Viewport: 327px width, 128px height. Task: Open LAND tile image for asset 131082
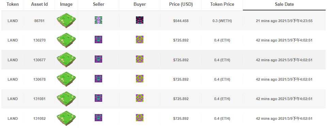click(x=66, y=118)
